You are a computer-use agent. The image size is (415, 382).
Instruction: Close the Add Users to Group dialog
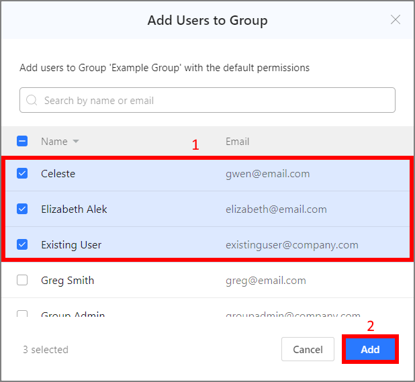[396, 20]
